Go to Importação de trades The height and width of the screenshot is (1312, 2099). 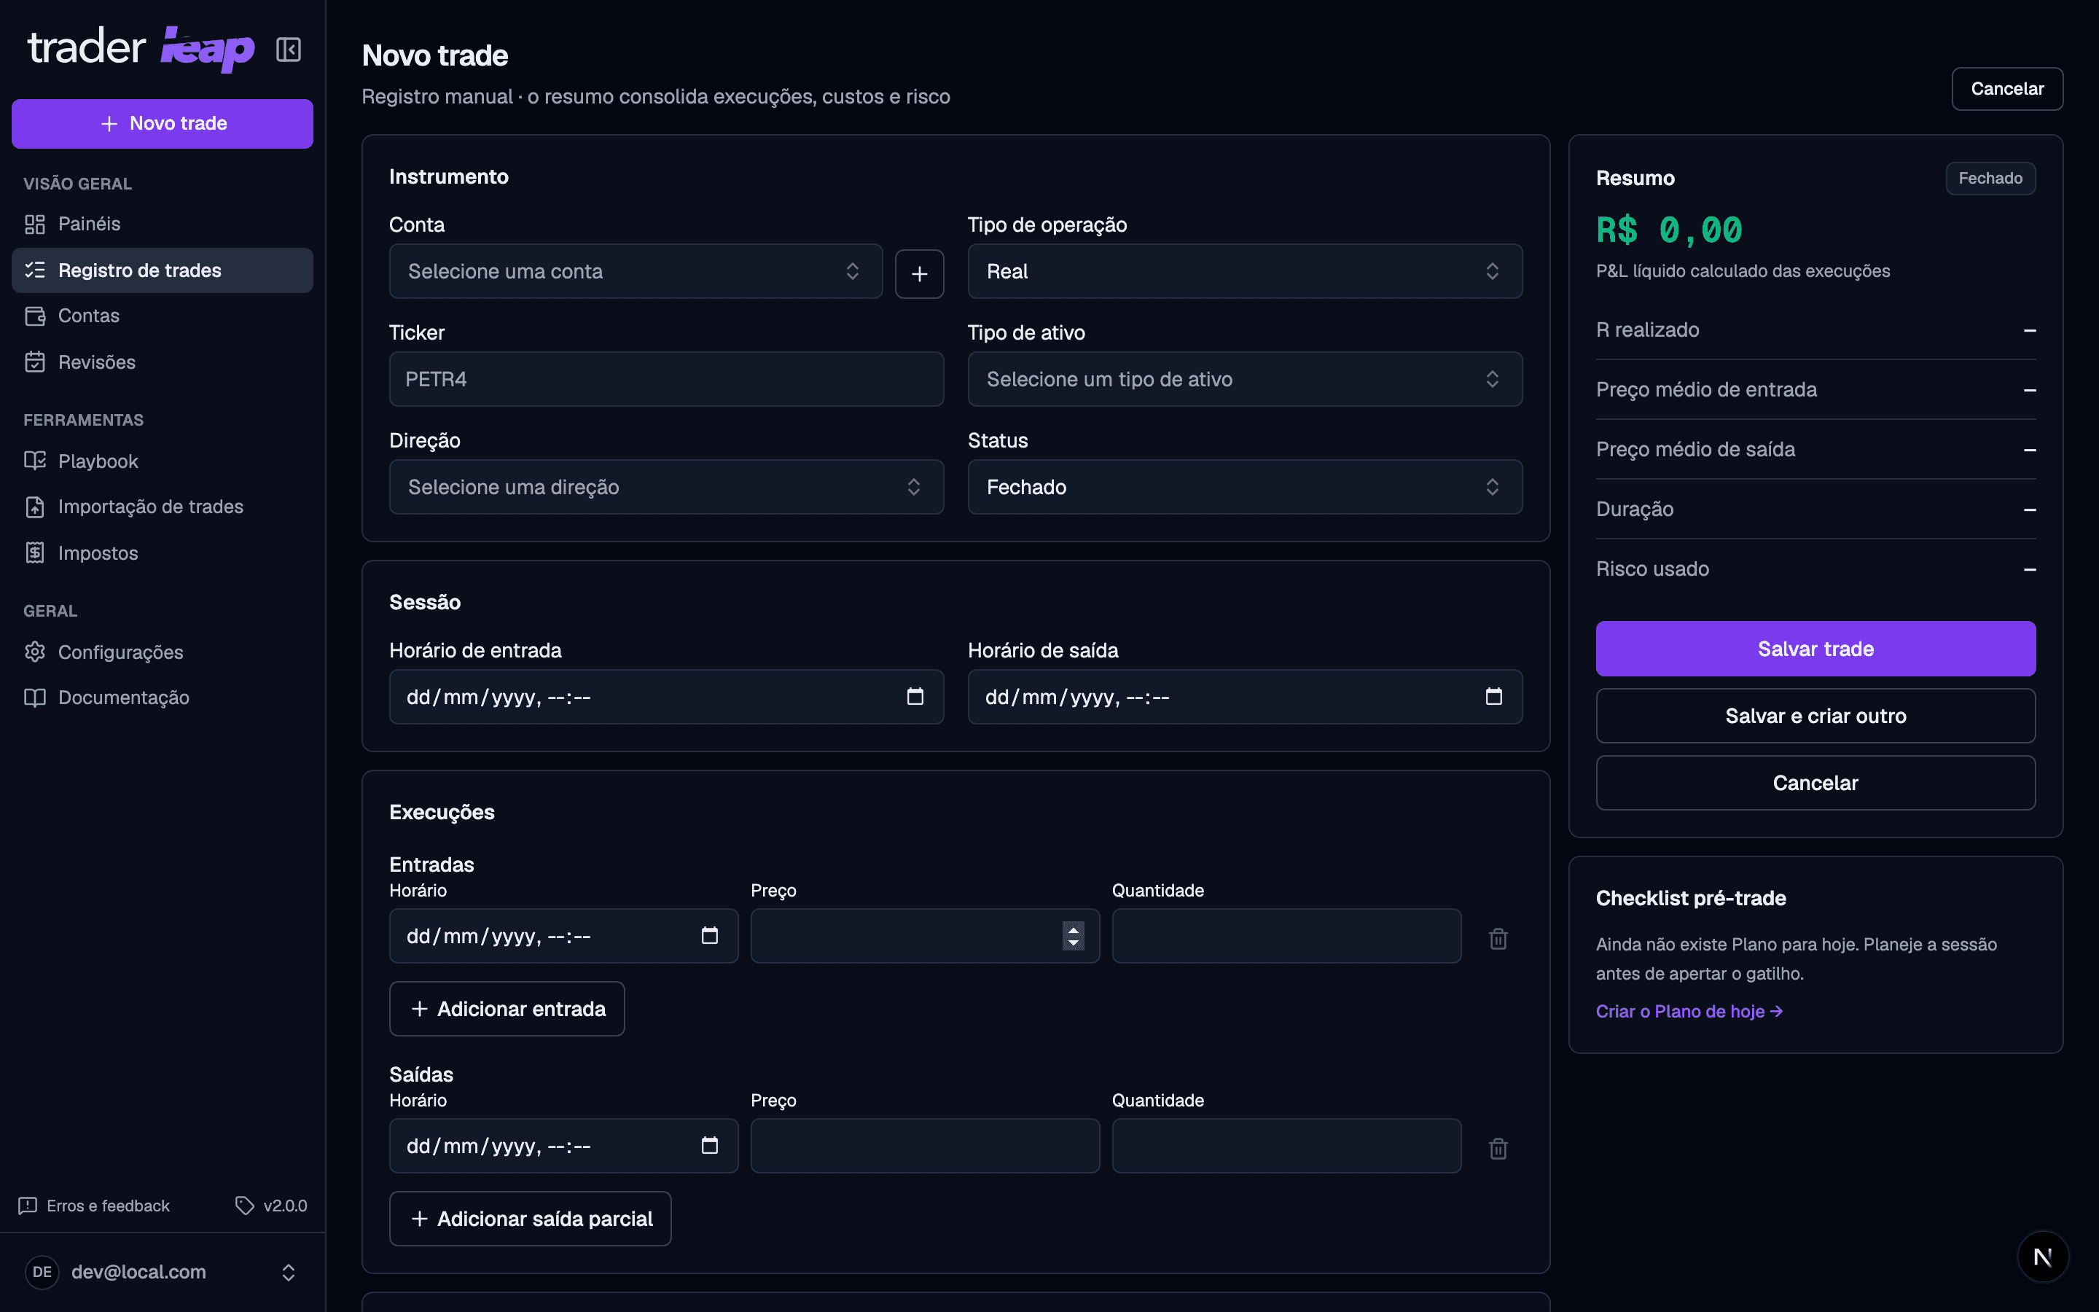tap(163, 507)
